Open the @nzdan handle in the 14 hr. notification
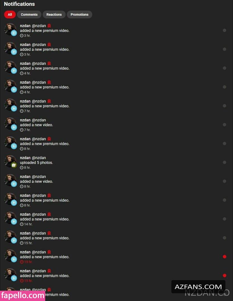 [x=39, y=214]
